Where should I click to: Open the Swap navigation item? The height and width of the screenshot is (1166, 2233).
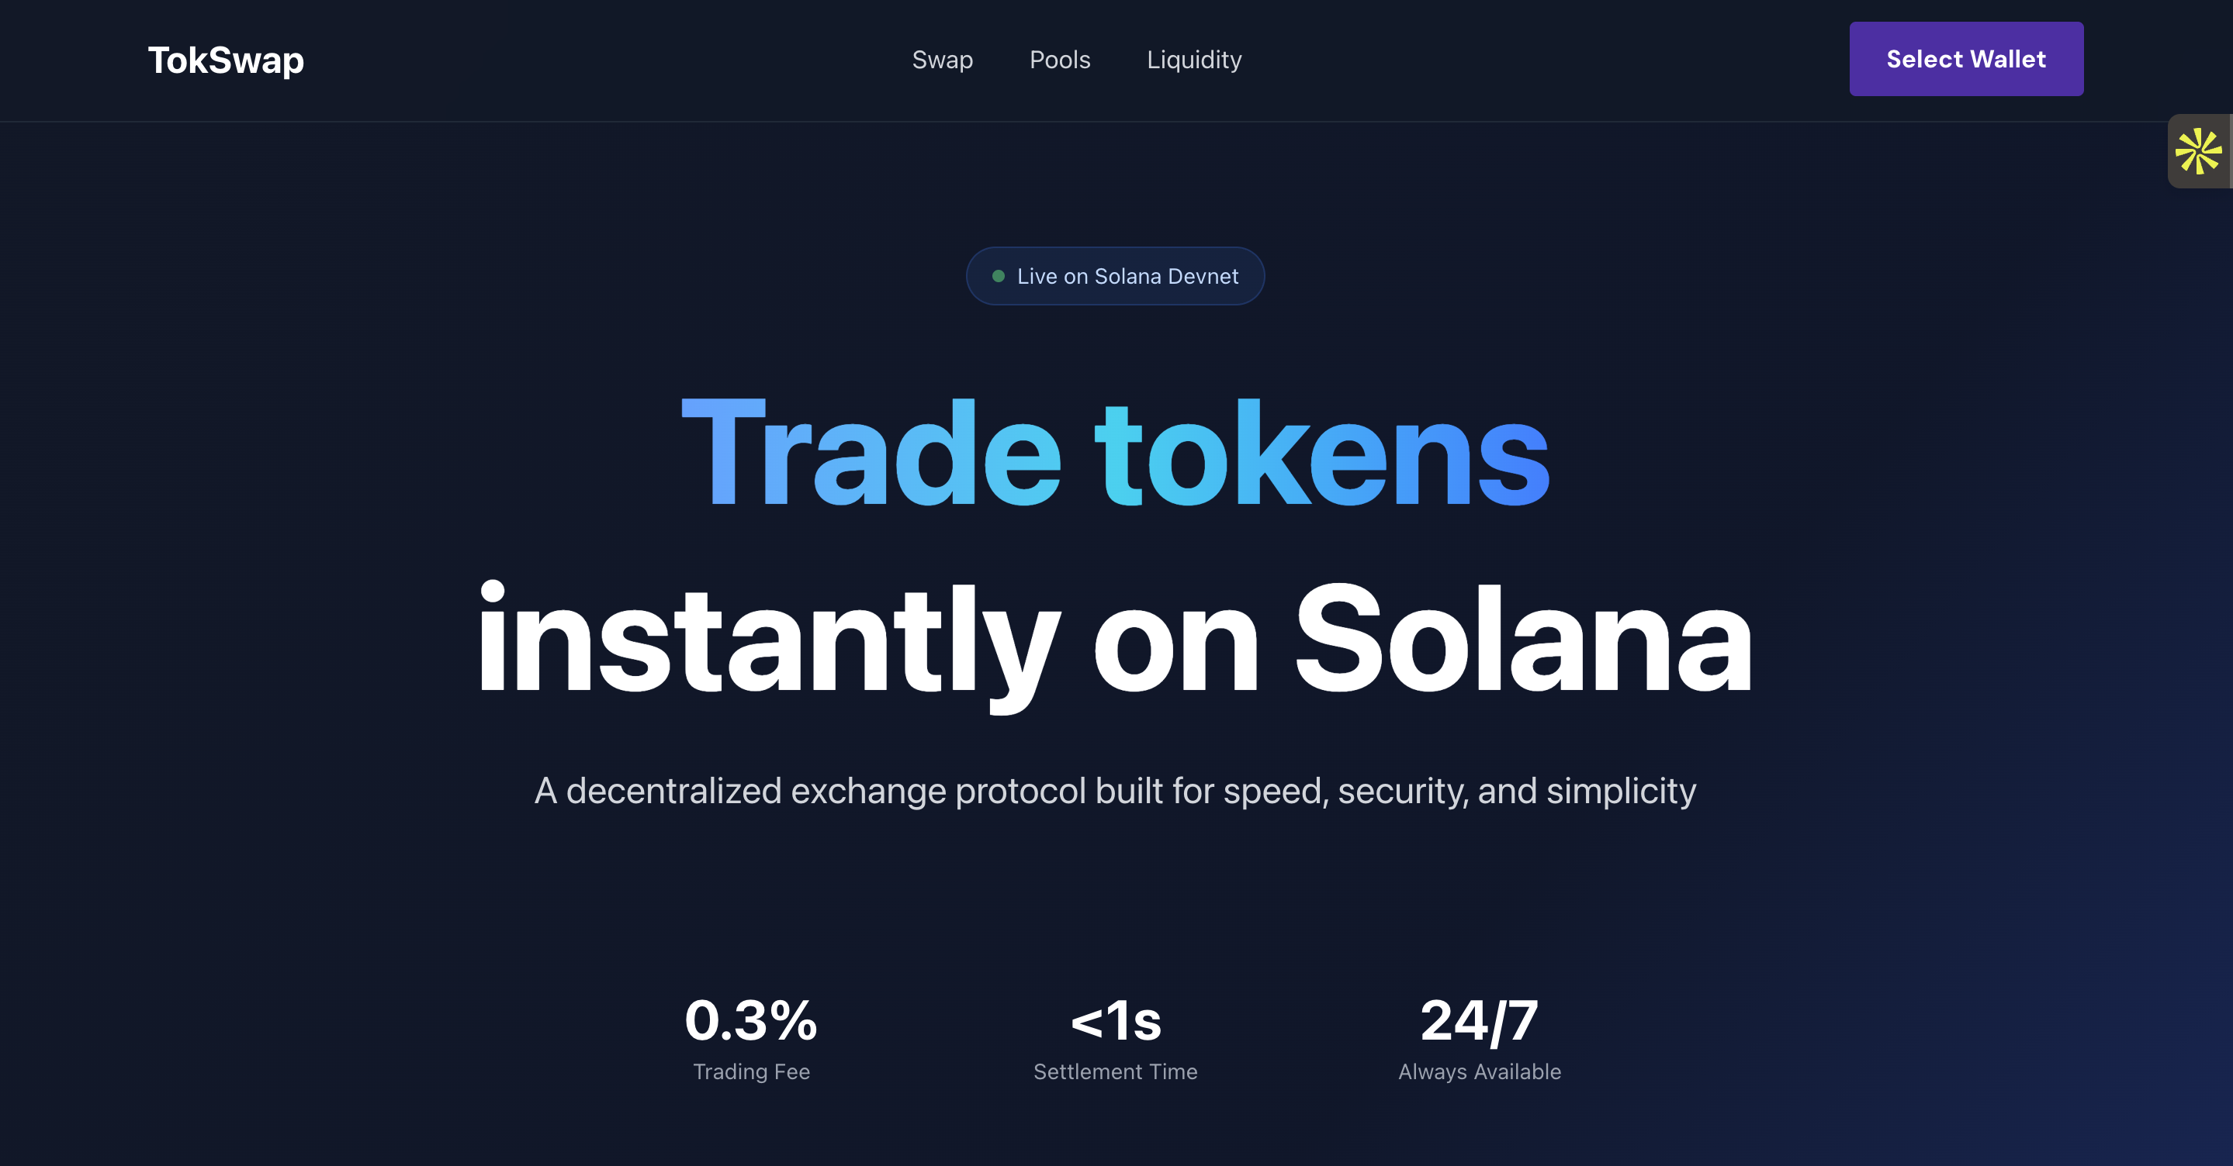942,60
